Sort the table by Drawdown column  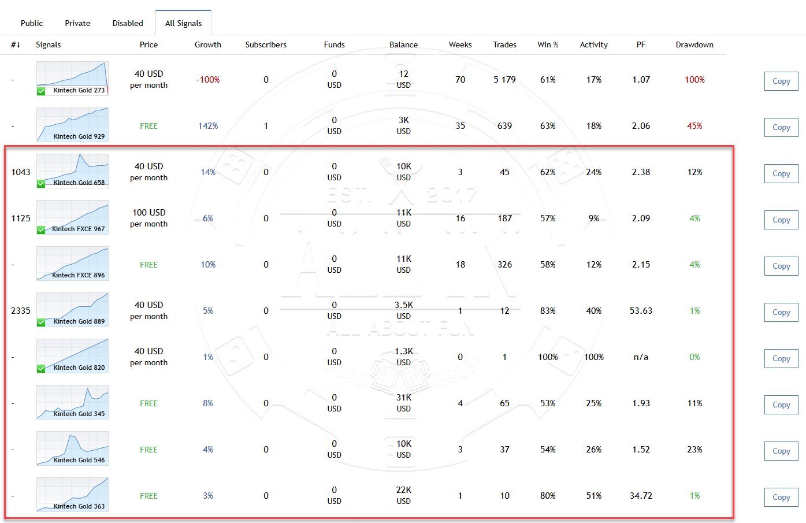[x=694, y=44]
